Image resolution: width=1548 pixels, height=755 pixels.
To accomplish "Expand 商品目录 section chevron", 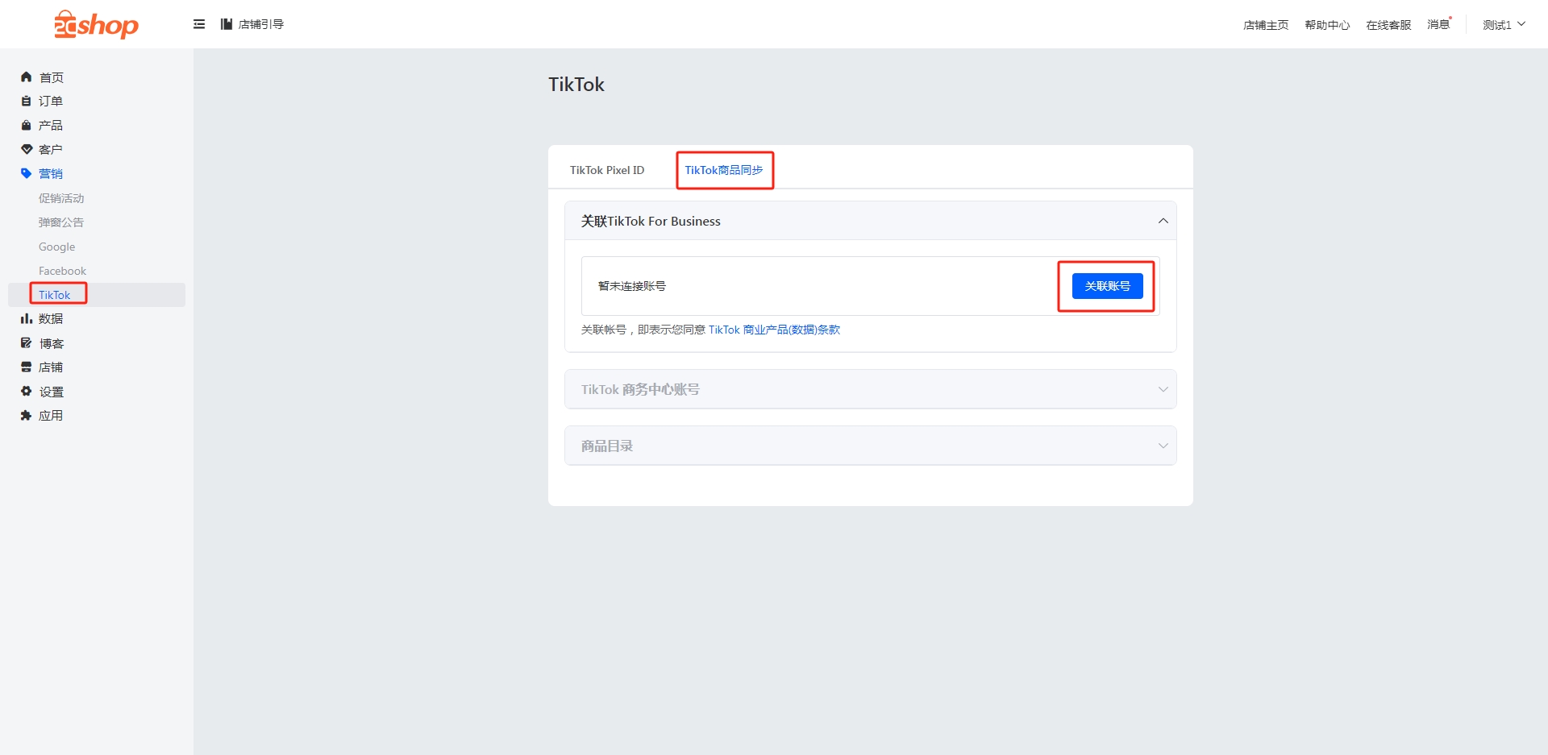I will (1163, 446).
